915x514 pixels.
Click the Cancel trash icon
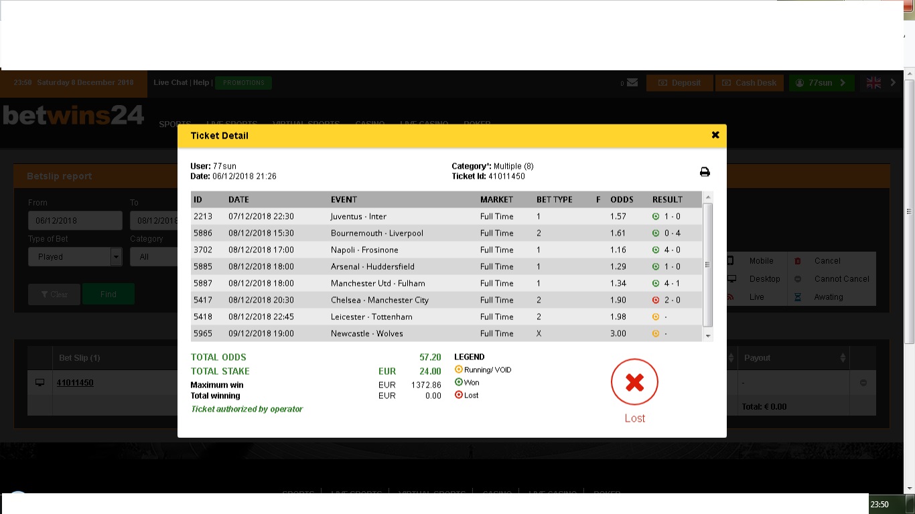click(x=798, y=261)
